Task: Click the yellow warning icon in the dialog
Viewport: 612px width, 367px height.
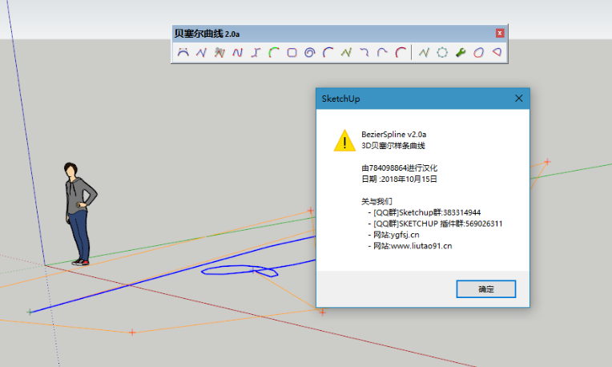Action: [x=344, y=140]
